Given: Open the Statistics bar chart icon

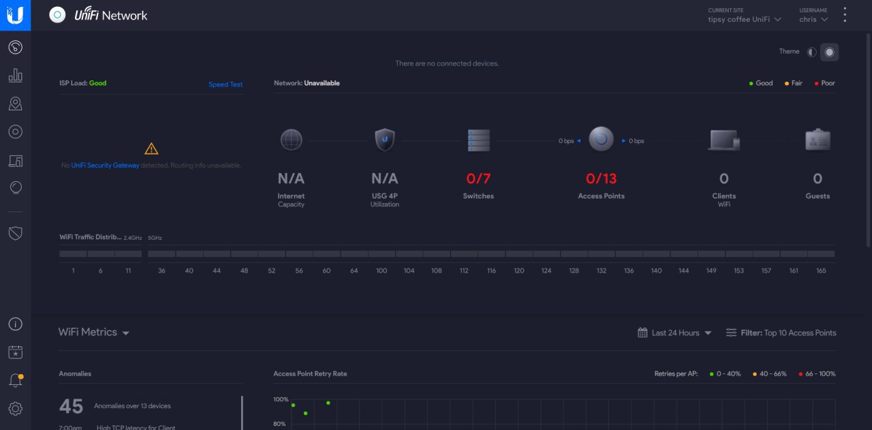Looking at the screenshot, I should [x=15, y=76].
